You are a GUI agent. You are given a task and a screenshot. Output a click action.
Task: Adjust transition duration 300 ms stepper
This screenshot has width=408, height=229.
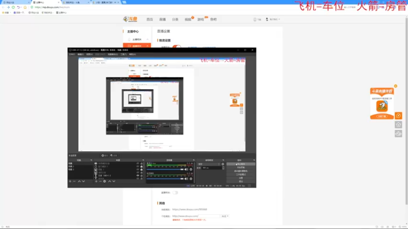tap(223, 168)
